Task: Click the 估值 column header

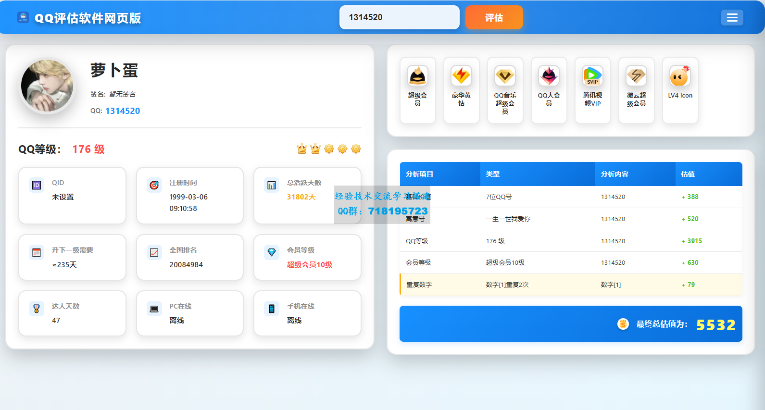Action: 688,174
